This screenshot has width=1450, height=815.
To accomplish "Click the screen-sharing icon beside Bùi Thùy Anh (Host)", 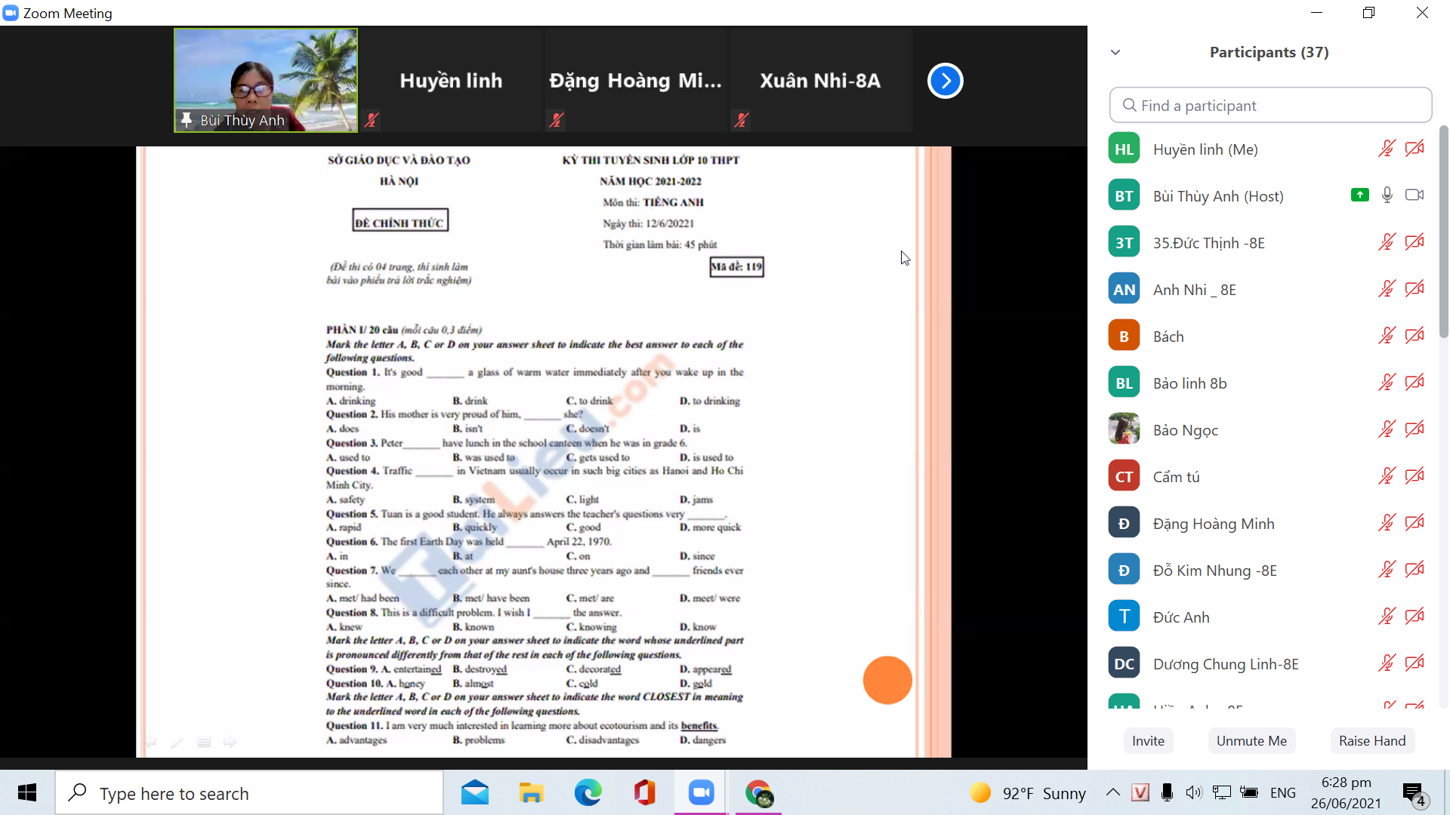I will pos(1359,195).
